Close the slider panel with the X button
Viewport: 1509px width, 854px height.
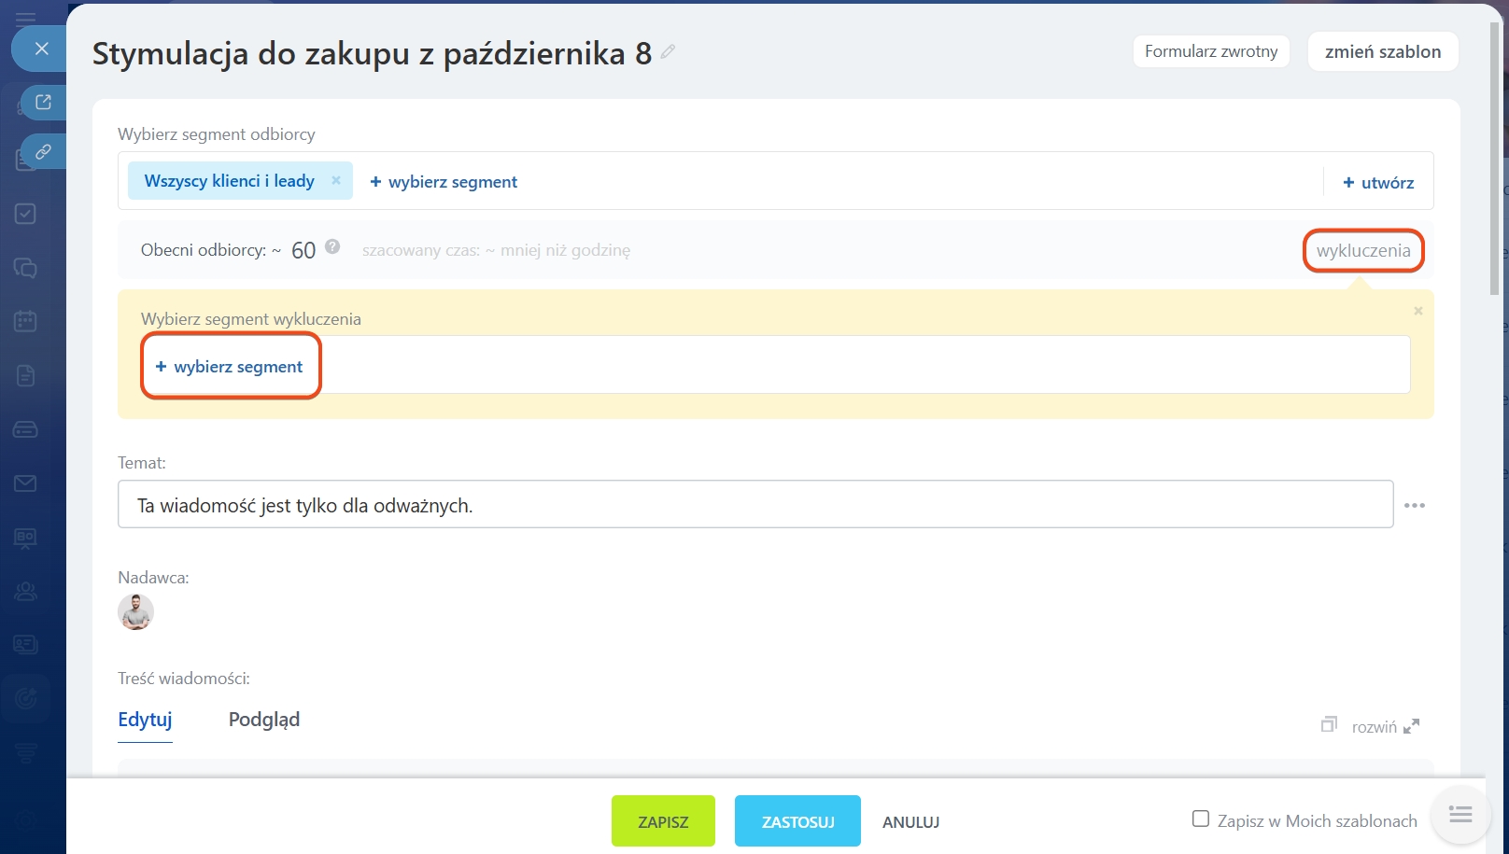click(x=41, y=49)
